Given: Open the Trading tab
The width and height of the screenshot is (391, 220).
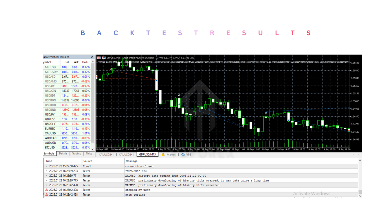Looking at the screenshot, I should (76, 153).
